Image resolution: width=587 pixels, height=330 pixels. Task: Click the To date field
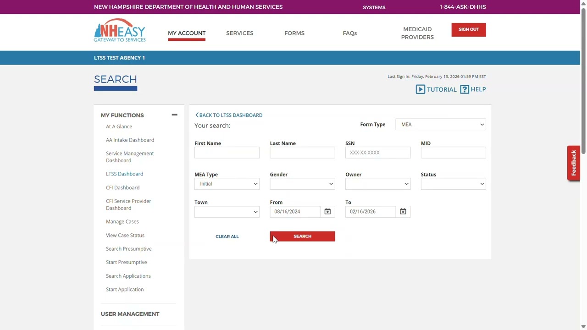pyautogui.click(x=371, y=211)
